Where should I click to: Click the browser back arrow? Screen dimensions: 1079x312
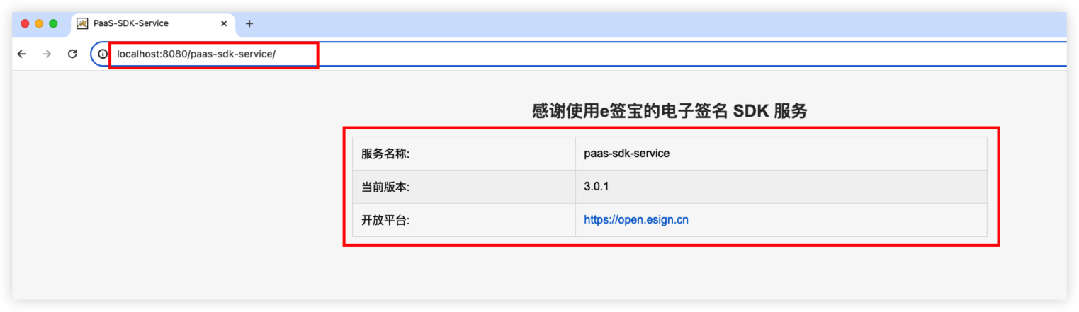coord(21,54)
